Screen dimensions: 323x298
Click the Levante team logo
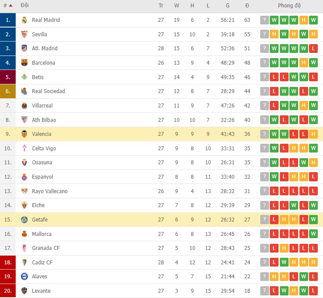tap(24, 291)
